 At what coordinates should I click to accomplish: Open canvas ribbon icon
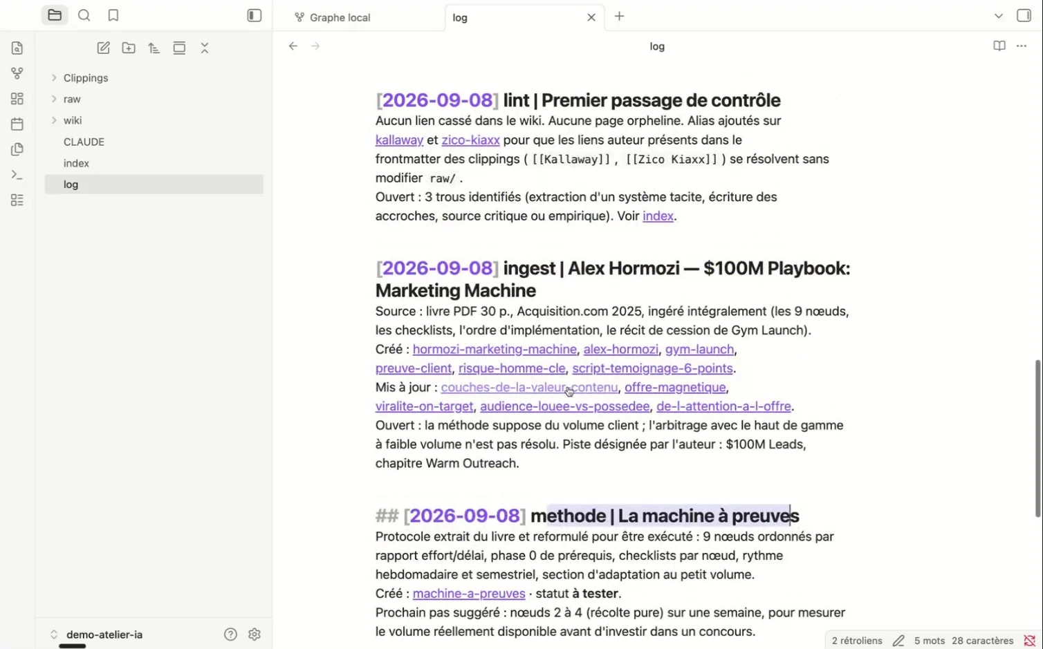click(17, 99)
